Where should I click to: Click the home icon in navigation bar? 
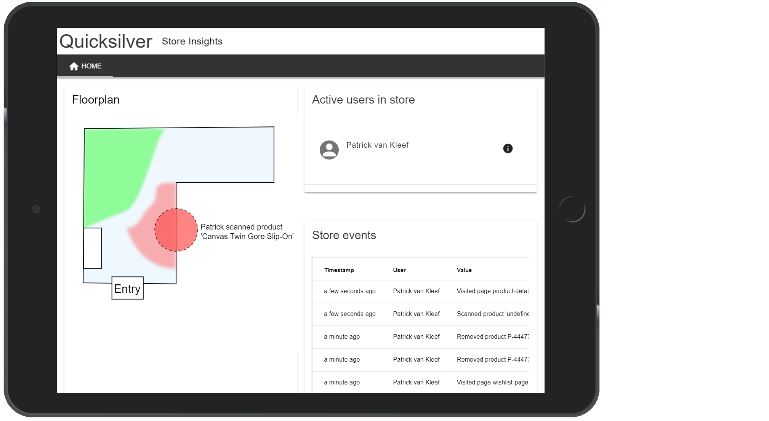[x=74, y=66]
